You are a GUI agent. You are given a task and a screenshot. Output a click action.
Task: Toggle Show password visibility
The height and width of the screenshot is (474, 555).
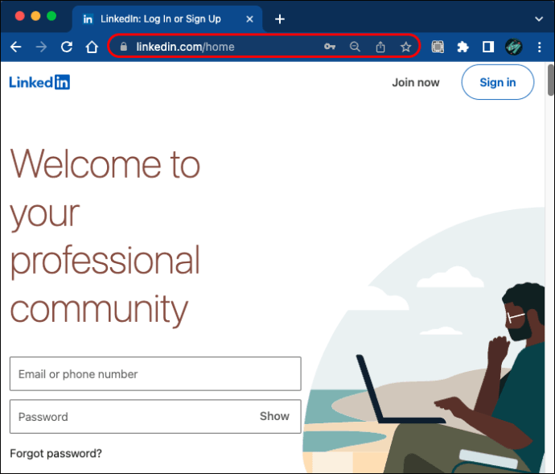tap(274, 416)
